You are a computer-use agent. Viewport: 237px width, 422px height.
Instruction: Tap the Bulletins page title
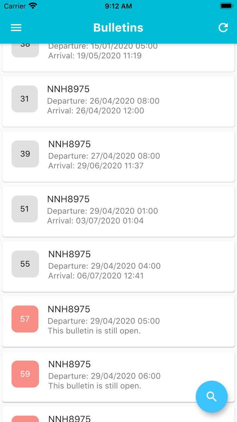(118, 28)
